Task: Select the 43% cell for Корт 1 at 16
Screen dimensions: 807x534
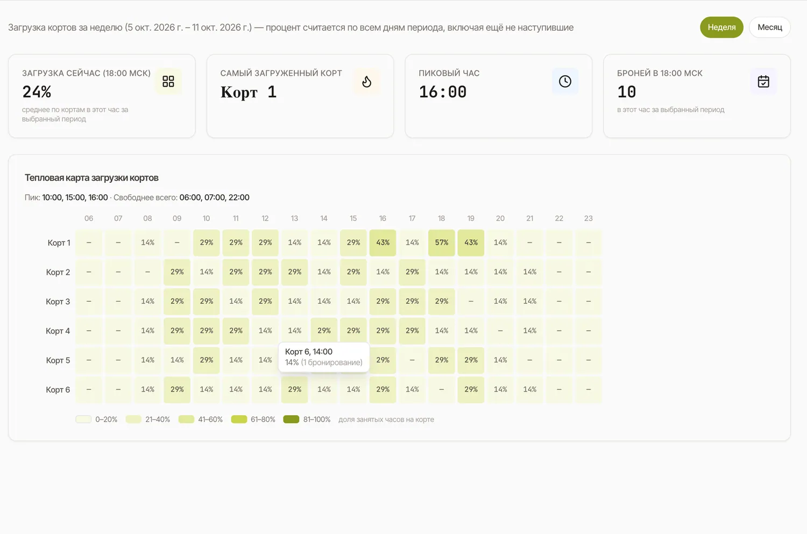Action: click(383, 243)
